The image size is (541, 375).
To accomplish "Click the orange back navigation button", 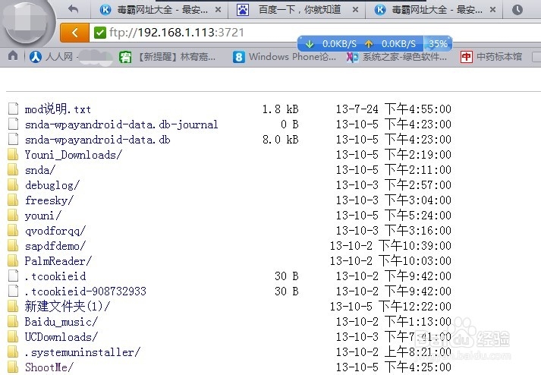I will pyautogui.click(x=74, y=33).
